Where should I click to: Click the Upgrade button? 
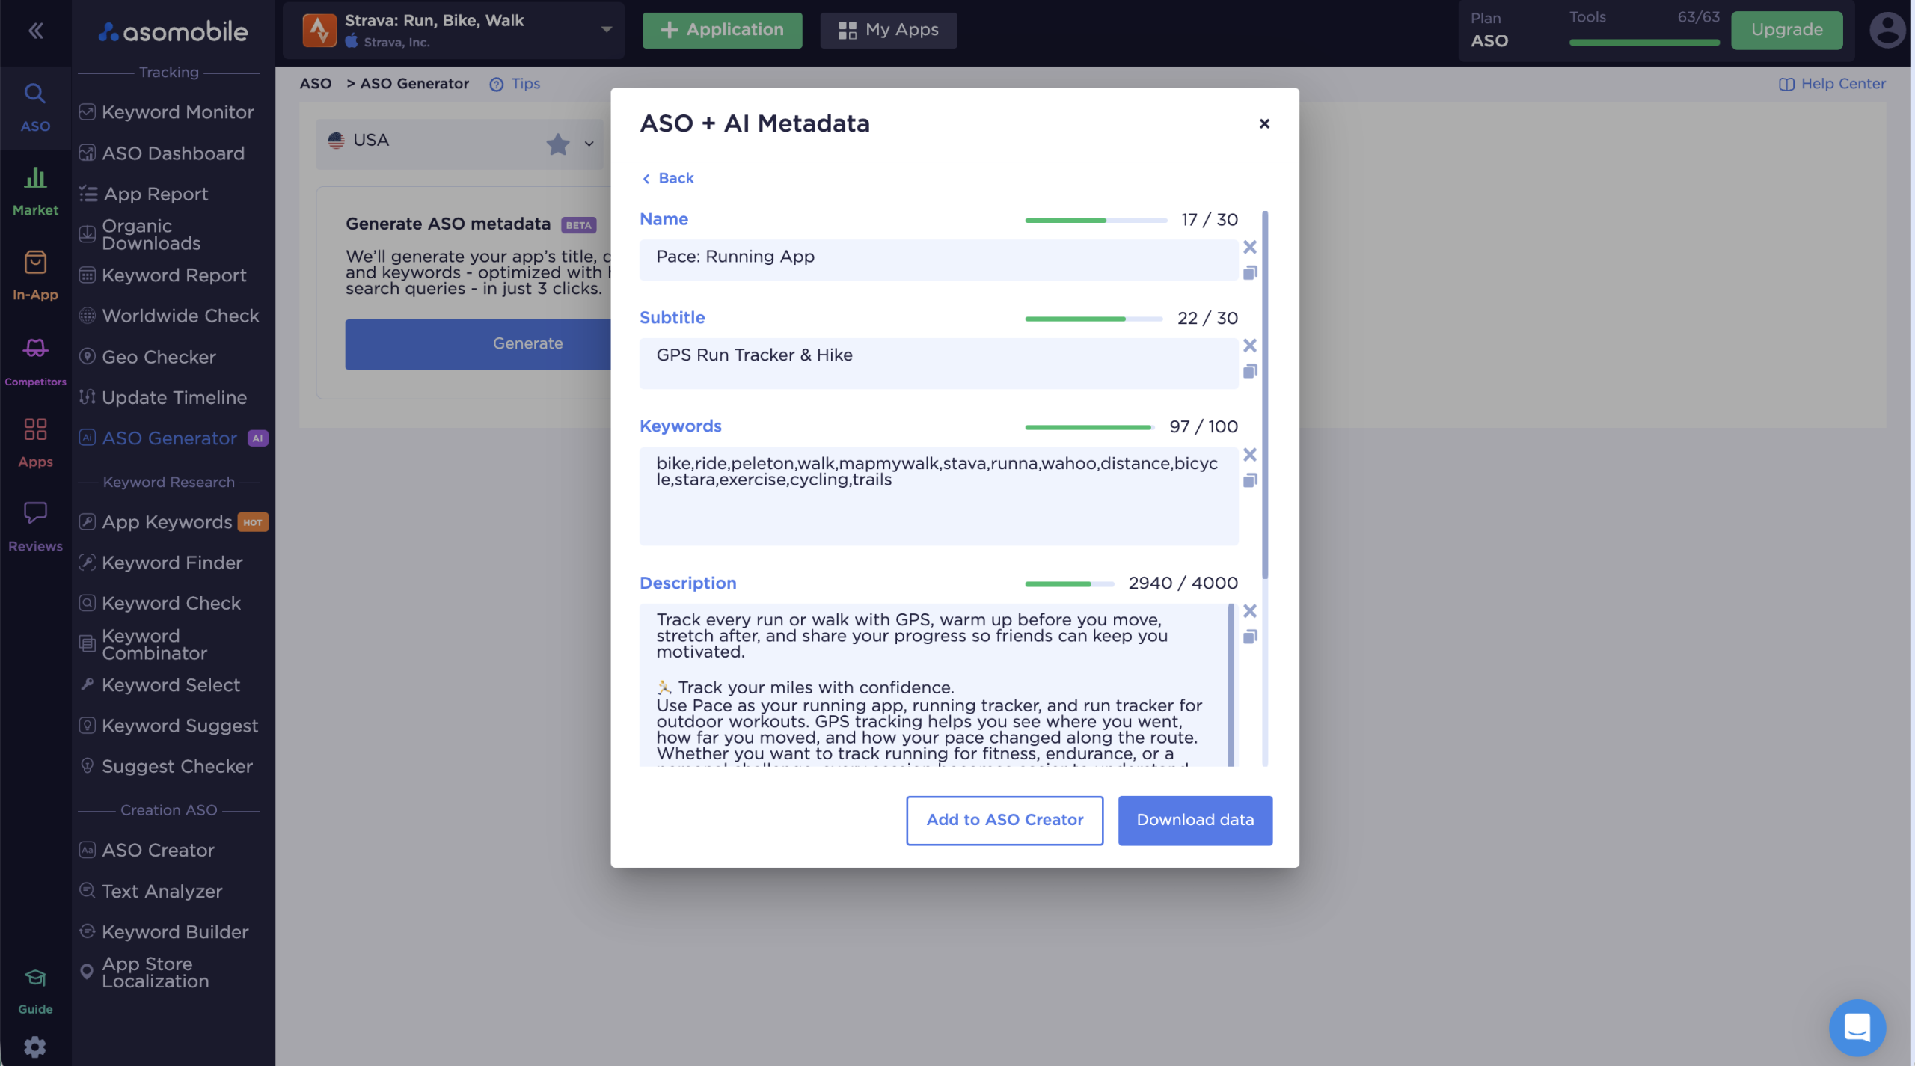point(1786,30)
